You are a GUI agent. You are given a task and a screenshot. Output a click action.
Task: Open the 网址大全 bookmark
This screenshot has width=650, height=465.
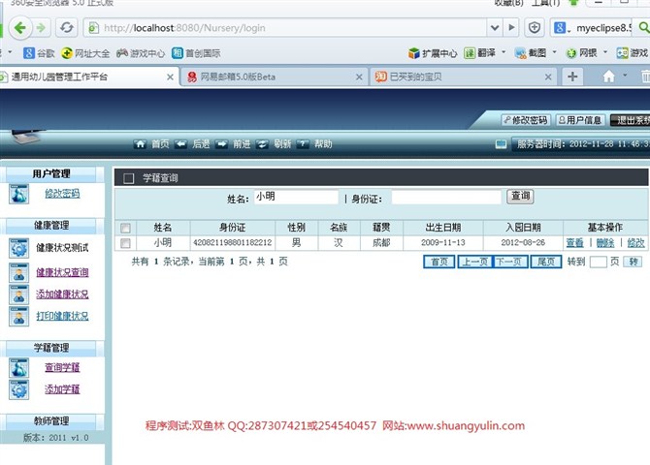point(85,53)
